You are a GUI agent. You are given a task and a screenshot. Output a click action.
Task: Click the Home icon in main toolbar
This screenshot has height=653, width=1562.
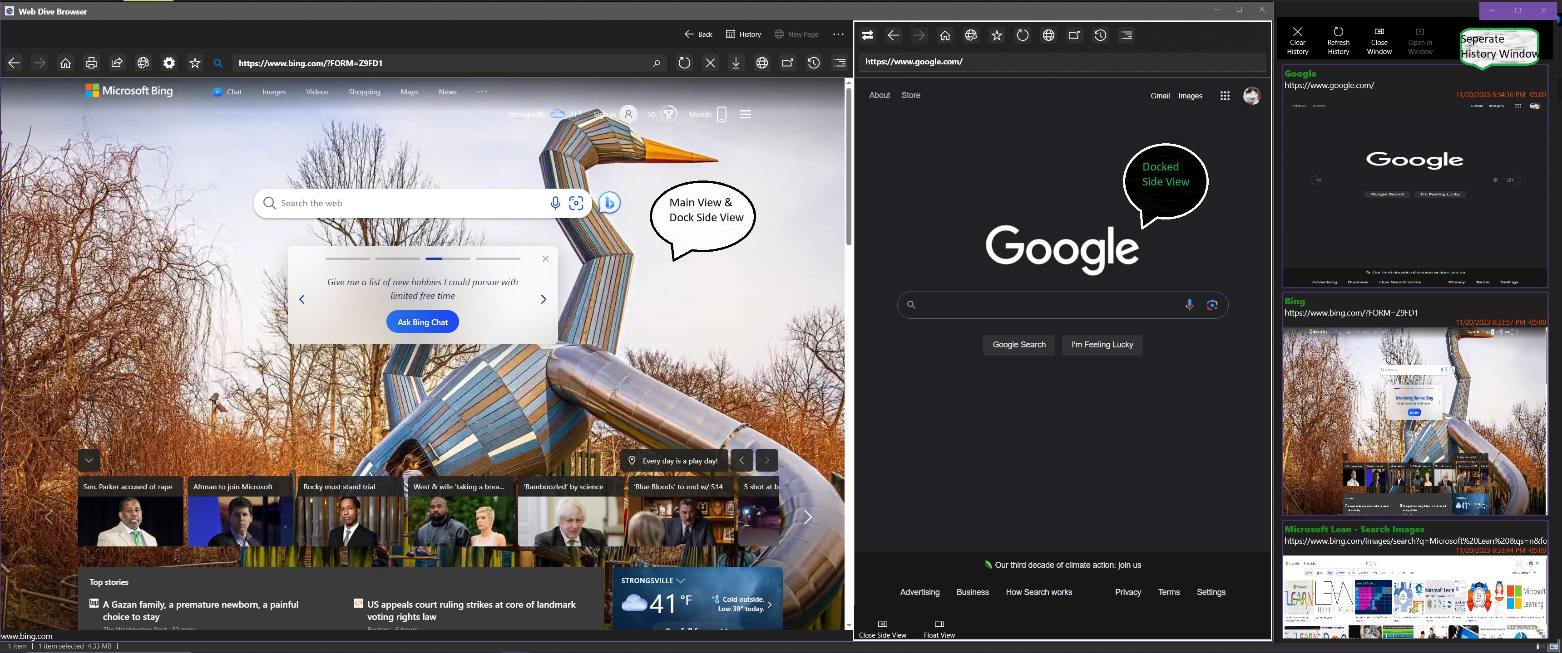coord(65,63)
